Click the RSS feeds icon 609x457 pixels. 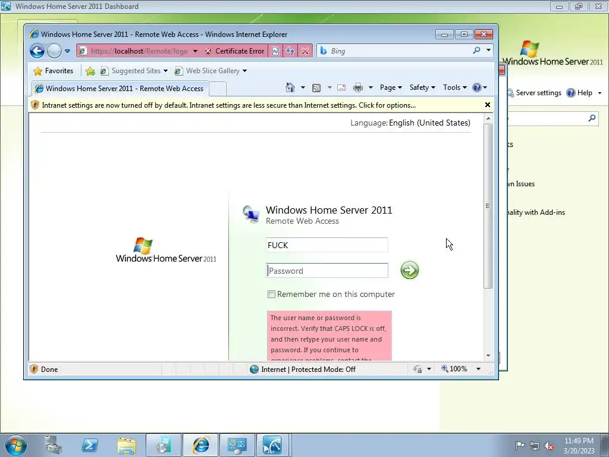[x=316, y=88]
